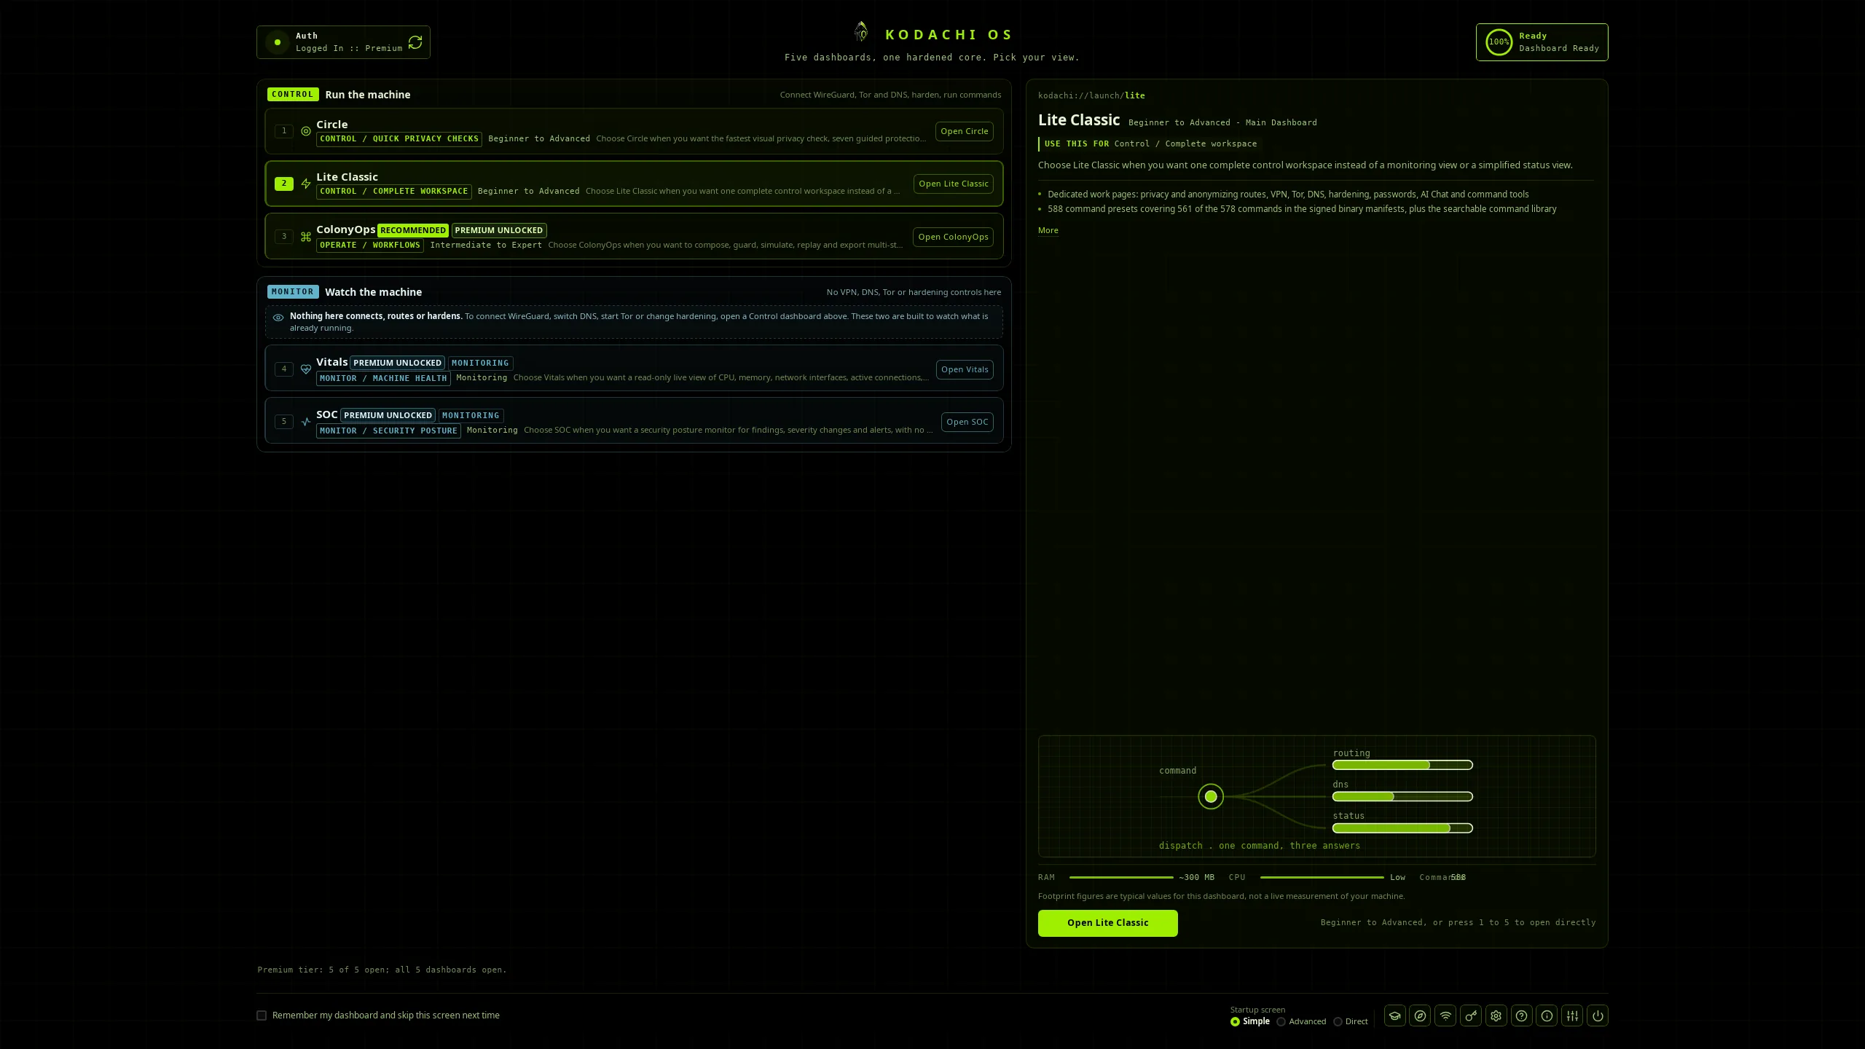Click the command dispatch node circle
The height and width of the screenshot is (1049, 1865).
point(1211,796)
